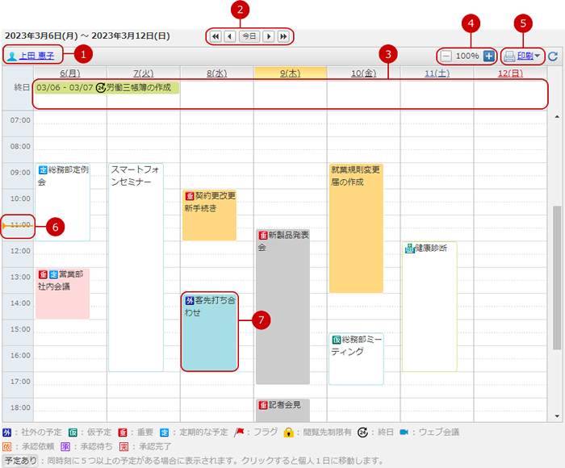Open the 客先打ち合わせ event
Viewport: 565px width, 468px height.
(209, 332)
